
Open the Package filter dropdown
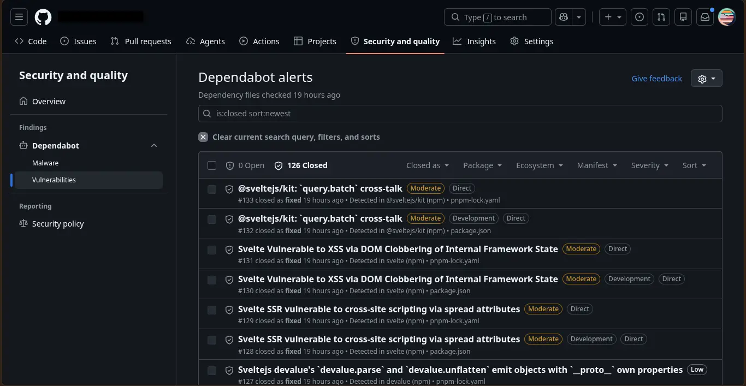point(483,165)
